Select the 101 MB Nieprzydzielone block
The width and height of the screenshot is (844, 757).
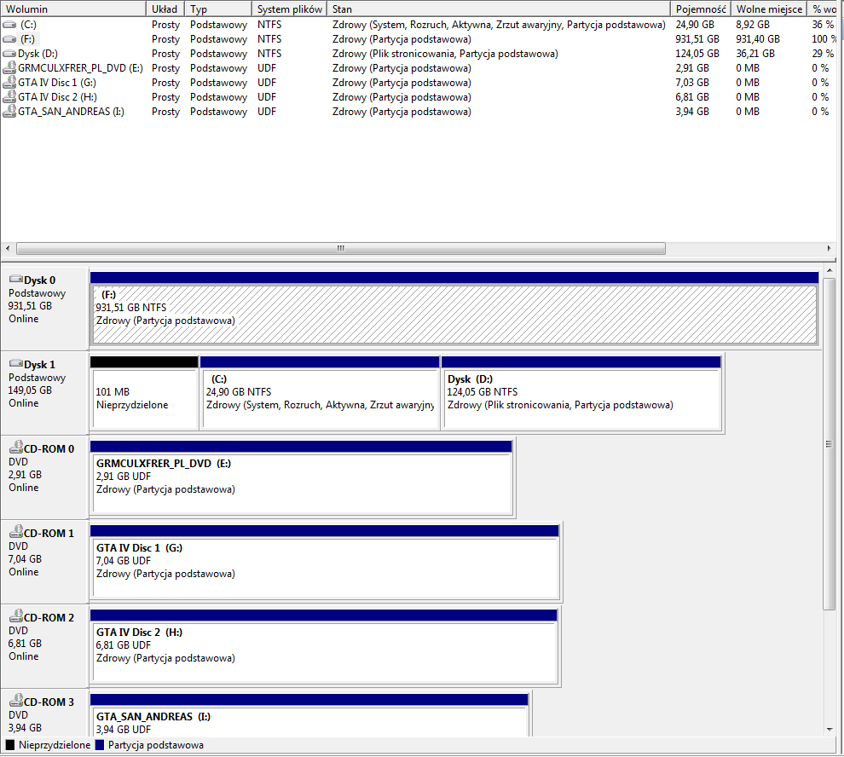point(144,392)
